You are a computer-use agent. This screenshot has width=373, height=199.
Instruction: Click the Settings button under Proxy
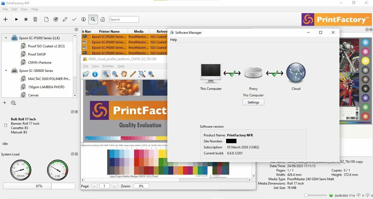pos(253,102)
